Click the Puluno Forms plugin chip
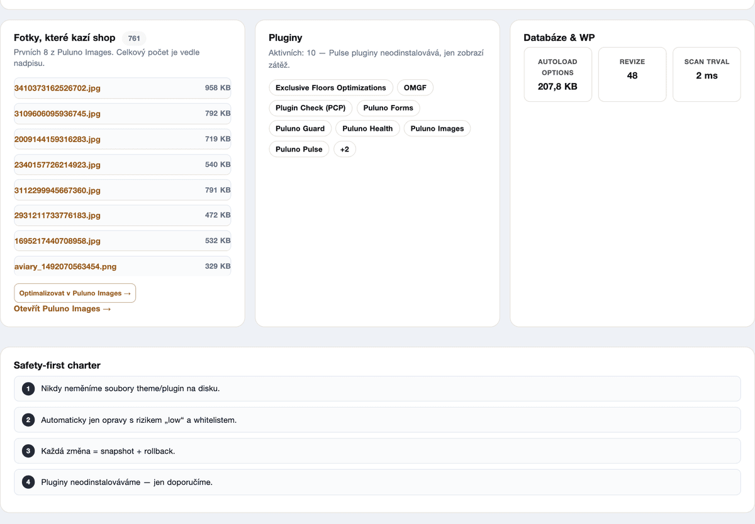Image resolution: width=755 pixels, height=524 pixels. [388, 108]
